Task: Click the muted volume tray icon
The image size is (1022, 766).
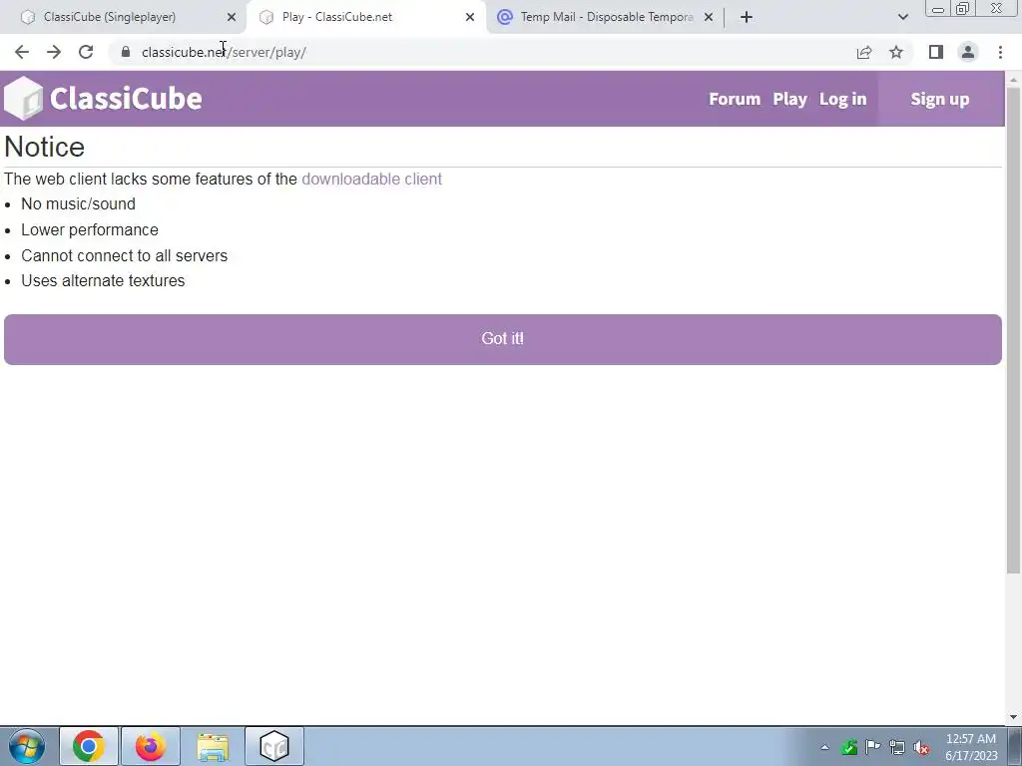Action: tap(921, 747)
